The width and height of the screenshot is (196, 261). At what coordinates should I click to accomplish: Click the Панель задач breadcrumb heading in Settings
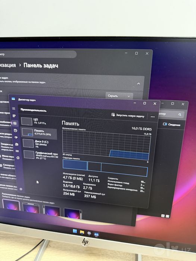click(x=41, y=65)
